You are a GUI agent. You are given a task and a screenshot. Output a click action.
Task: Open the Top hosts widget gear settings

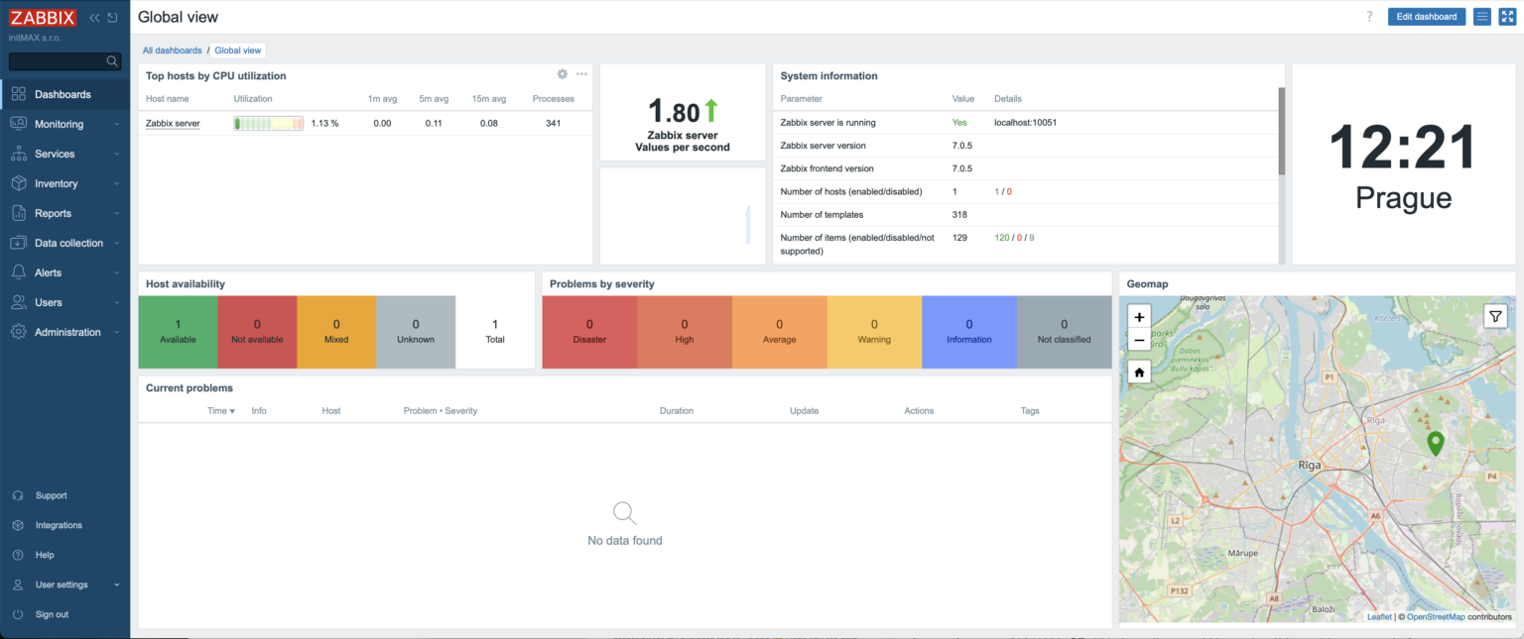562,74
